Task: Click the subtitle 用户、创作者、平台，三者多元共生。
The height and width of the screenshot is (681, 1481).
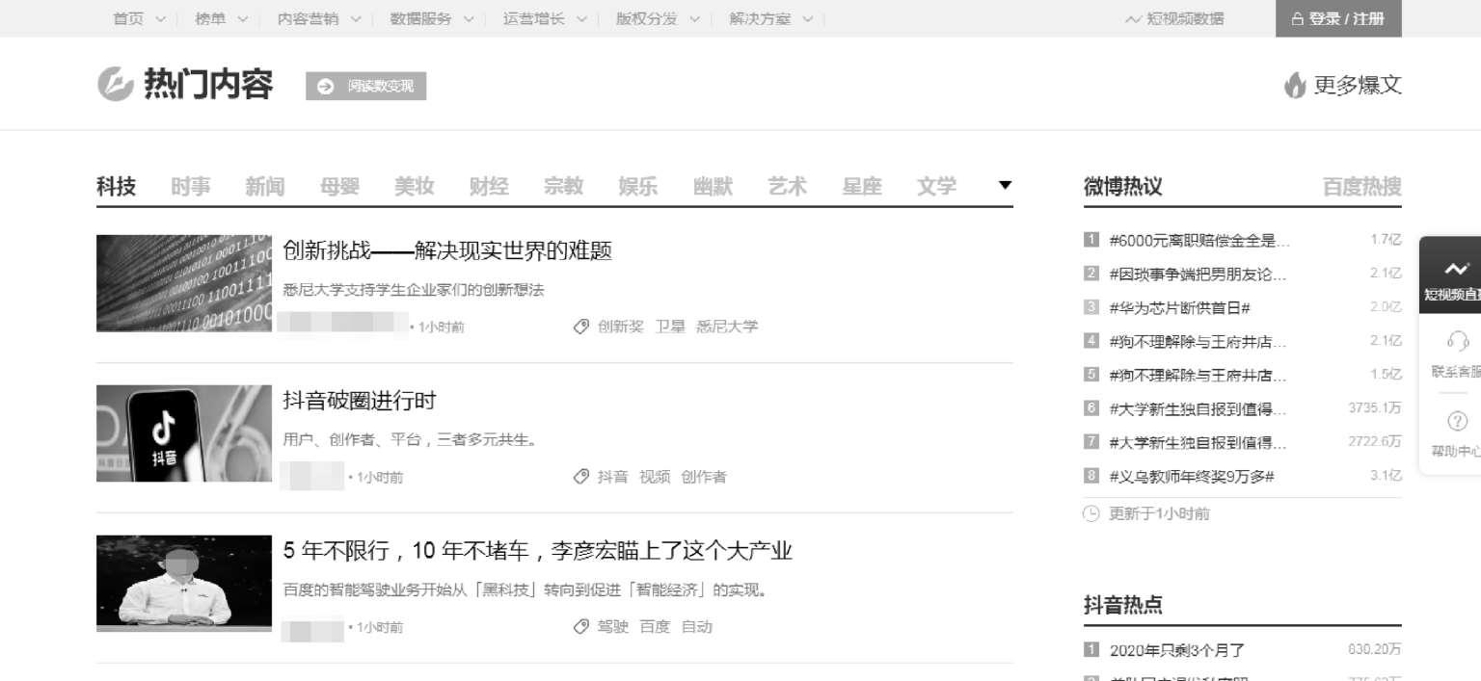Action: [411, 440]
